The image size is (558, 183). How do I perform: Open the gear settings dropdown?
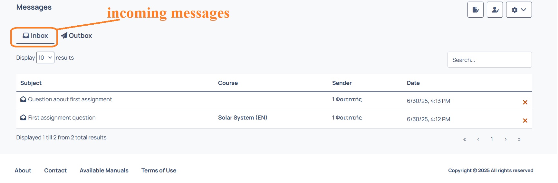tap(519, 10)
